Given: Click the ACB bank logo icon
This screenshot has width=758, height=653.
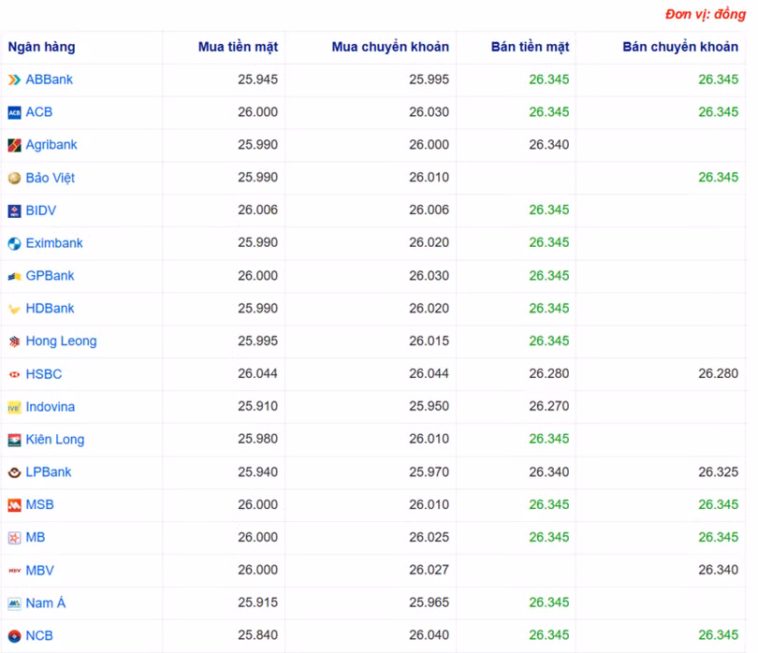Looking at the screenshot, I should (x=13, y=112).
